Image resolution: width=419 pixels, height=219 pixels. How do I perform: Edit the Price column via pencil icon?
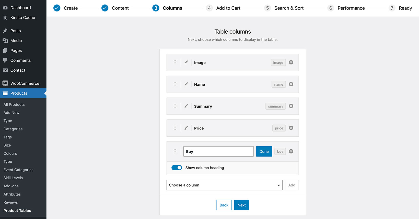[186, 128]
